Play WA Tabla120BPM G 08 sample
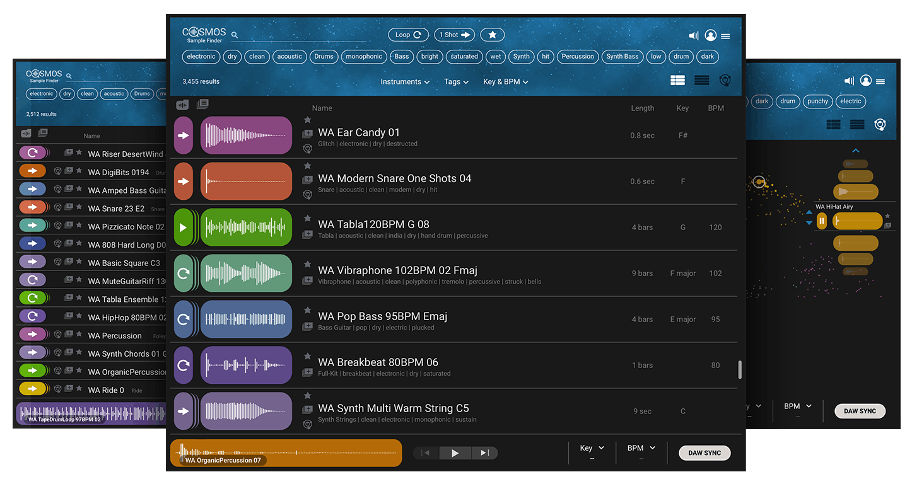 [184, 228]
